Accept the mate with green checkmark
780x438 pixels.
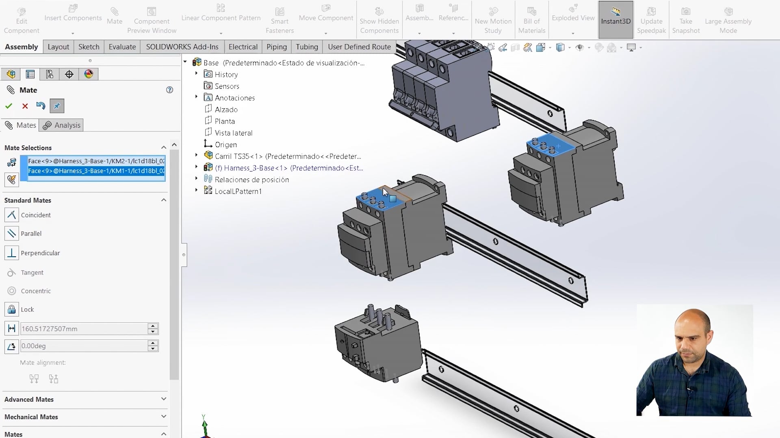coord(9,106)
